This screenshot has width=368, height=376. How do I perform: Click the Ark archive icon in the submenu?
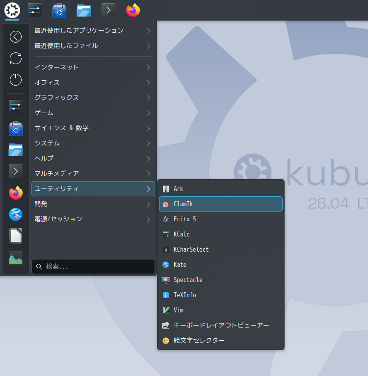click(x=166, y=189)
